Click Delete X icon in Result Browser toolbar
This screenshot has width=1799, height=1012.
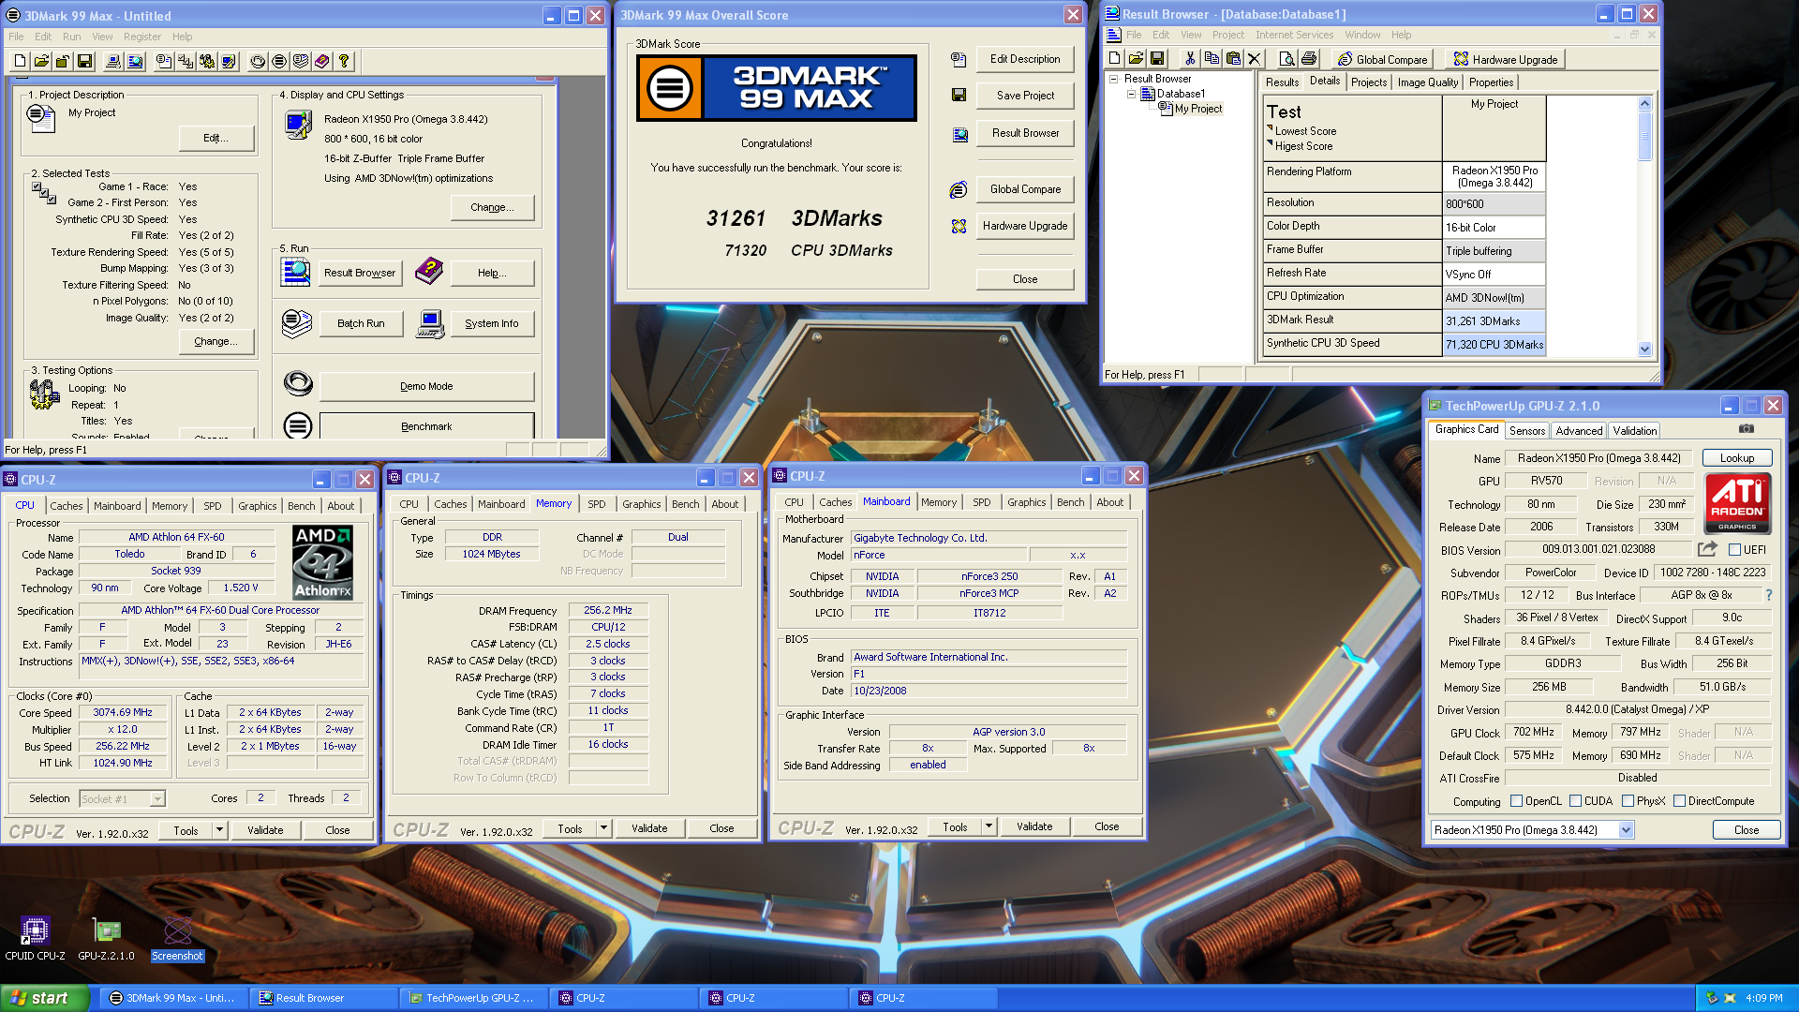[x=1255, y=58]
